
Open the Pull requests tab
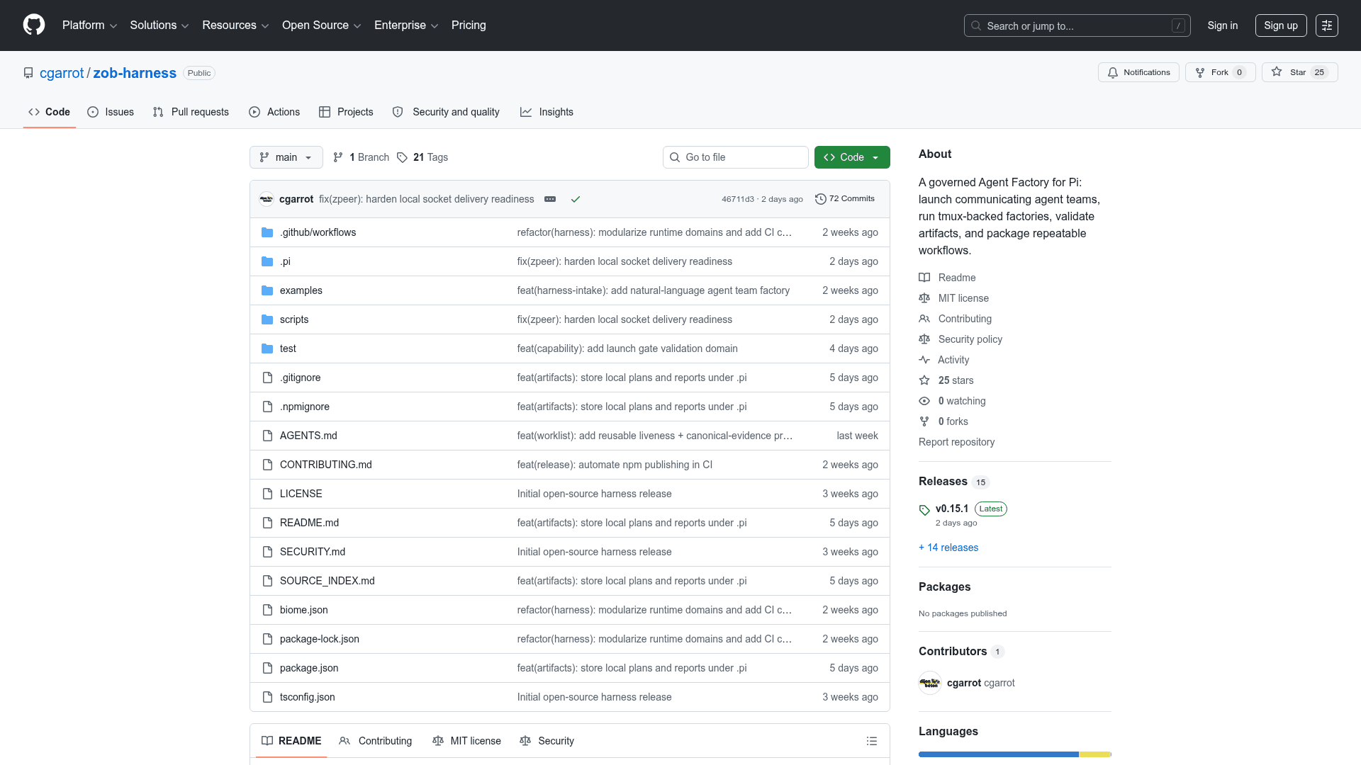pyautogui.click(x=191, y=112)
